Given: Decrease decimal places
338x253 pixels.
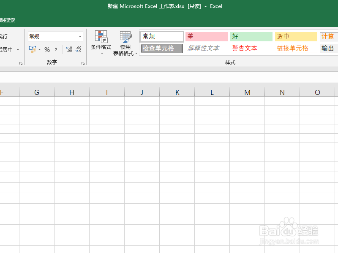Looking at the screenshot, I should coord(78,49).
